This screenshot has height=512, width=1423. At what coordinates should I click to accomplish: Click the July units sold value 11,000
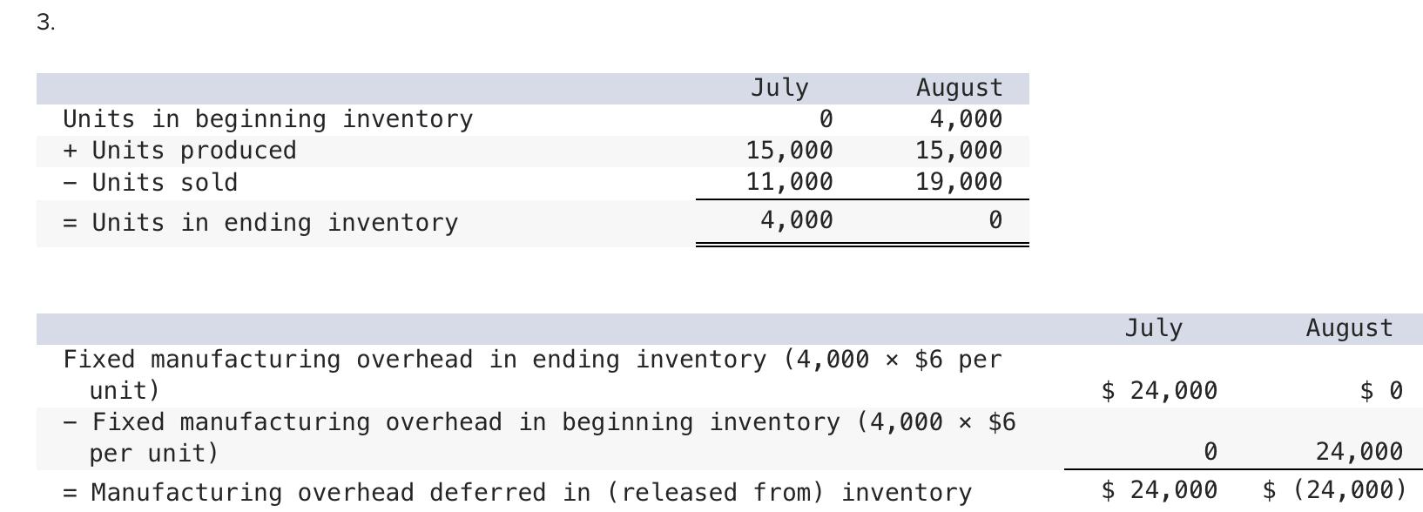click(789, 182)
